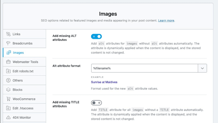Click the Links chain icon in sidebar
This screenshot has height=123, width=218.
8,34
